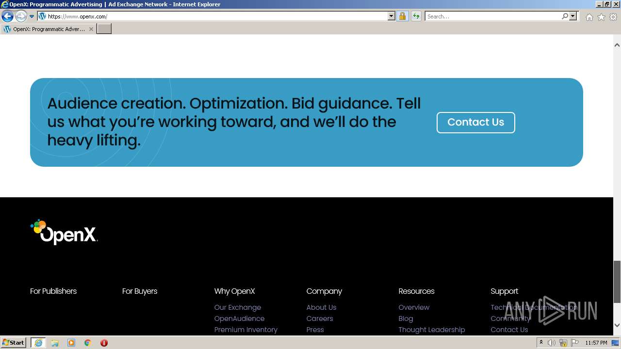Open the Resources footer heading
The height and width of the screenshot is (349, 621).
tap(416, 291)
